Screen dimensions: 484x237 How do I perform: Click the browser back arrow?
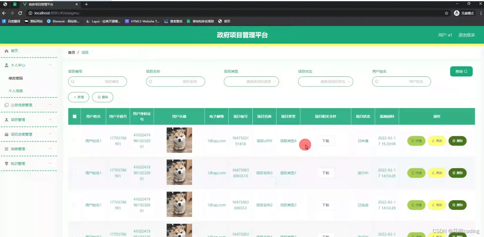4,13
